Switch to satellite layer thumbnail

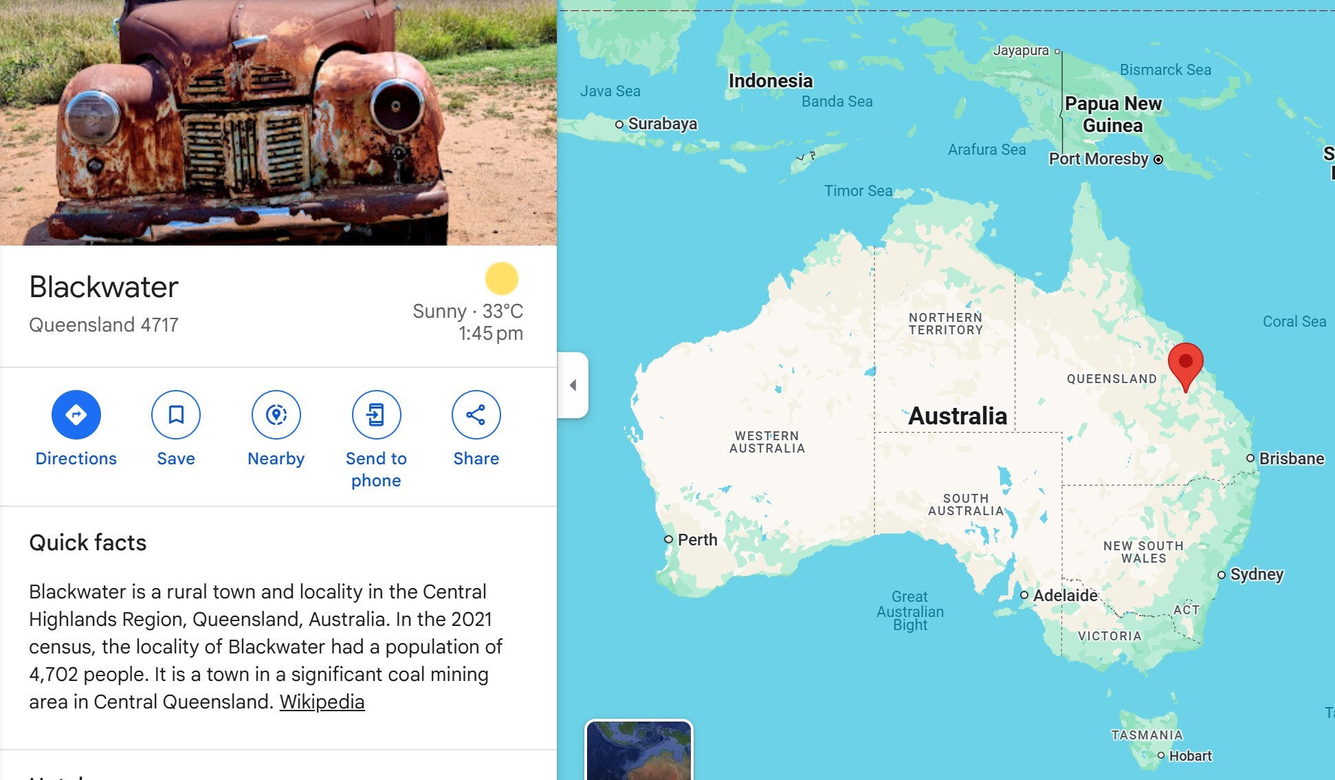click(639, 750)
